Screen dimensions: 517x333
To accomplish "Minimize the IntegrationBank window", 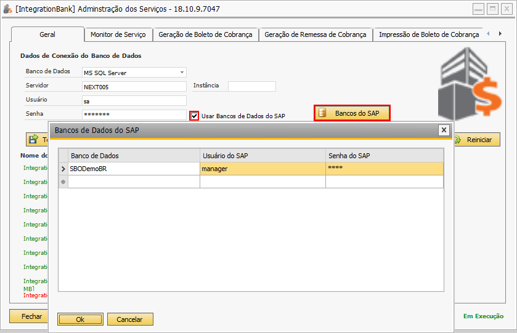I will (x=478, y=9).
